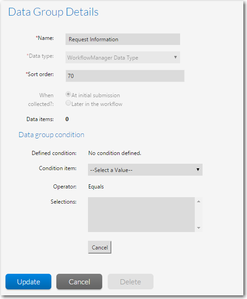Click inside the Selections list box
247x299 pixels.
tap(141, 215)
